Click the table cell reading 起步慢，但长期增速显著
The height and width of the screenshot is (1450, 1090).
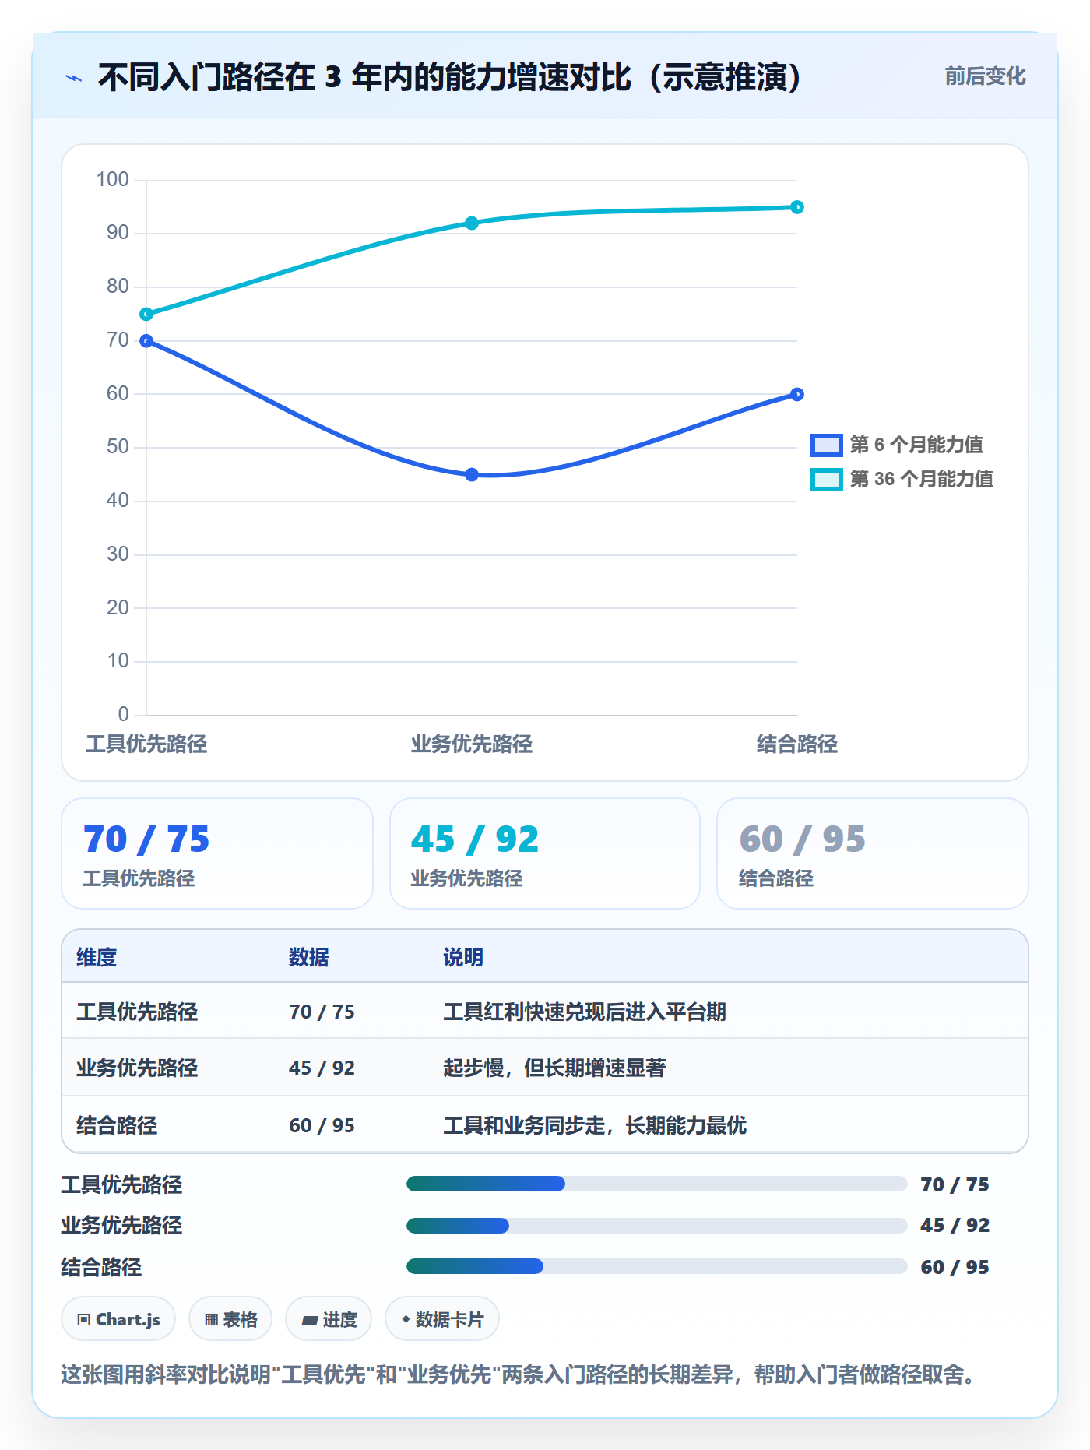(x=554, y=1068)
